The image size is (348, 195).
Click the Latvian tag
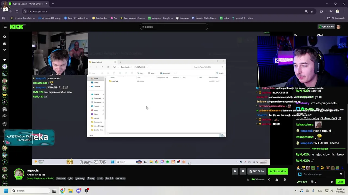pos(61,178)
